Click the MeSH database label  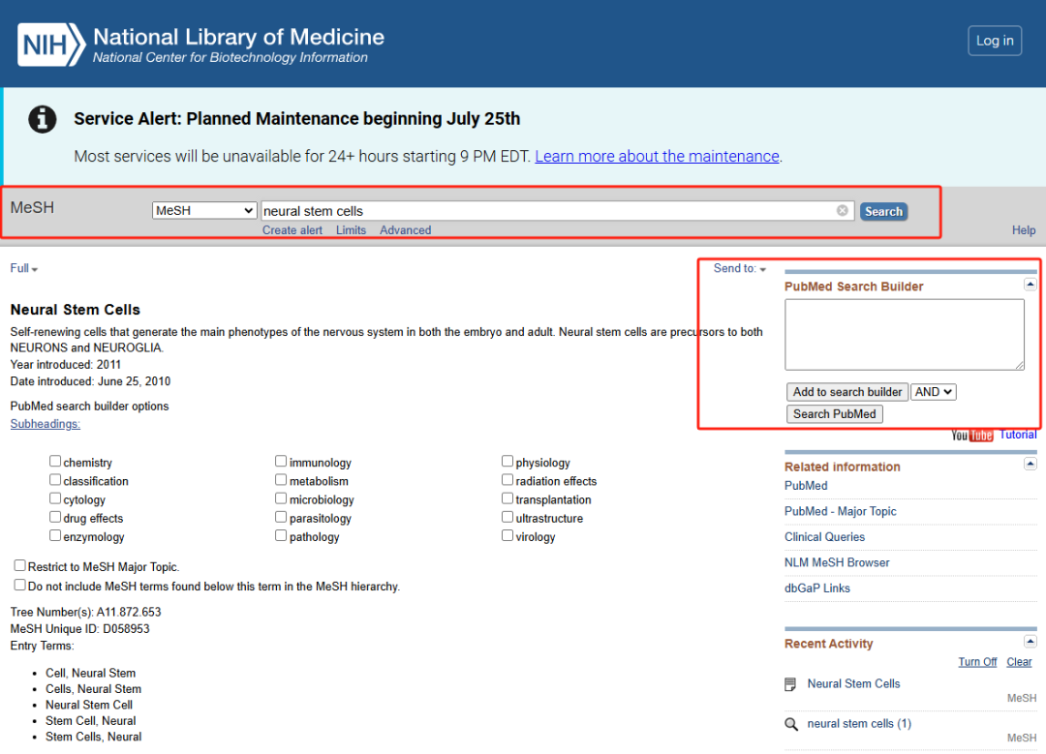tap(32, 208)
